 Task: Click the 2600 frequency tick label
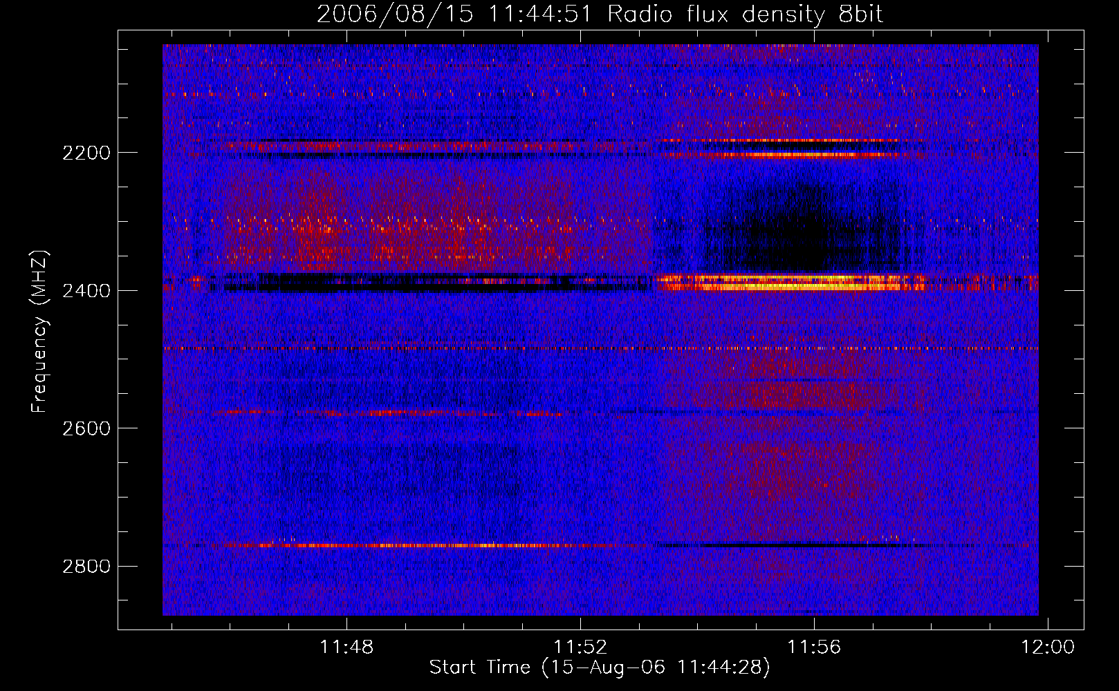coord(86,428)
